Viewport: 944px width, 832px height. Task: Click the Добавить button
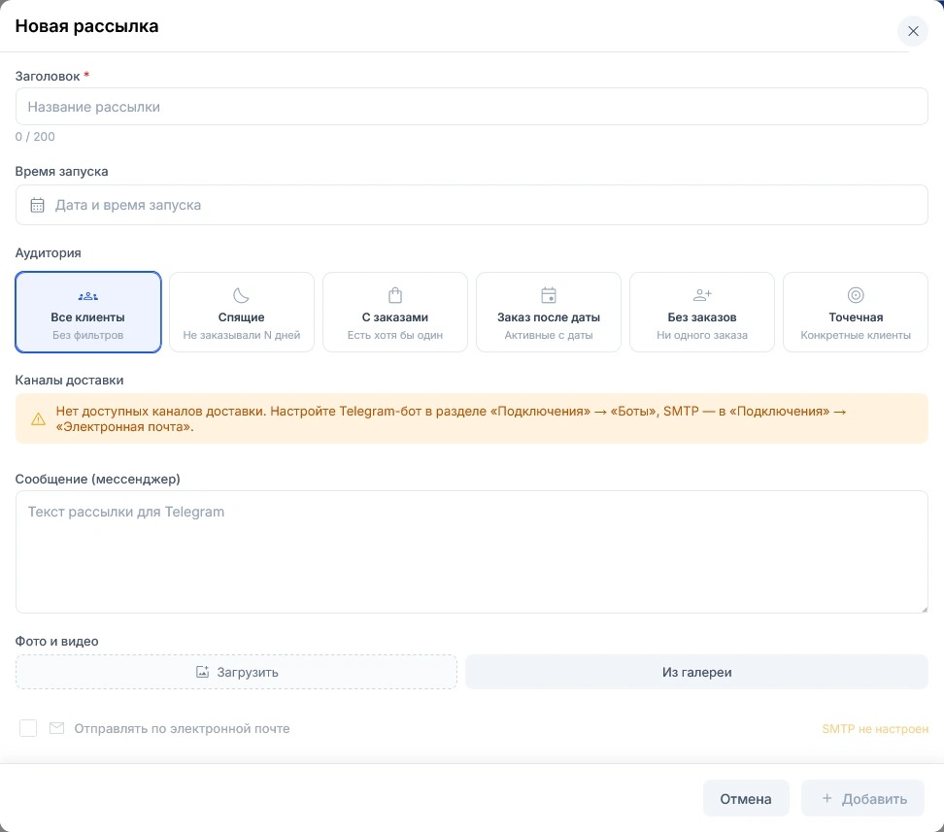point(862,799)
